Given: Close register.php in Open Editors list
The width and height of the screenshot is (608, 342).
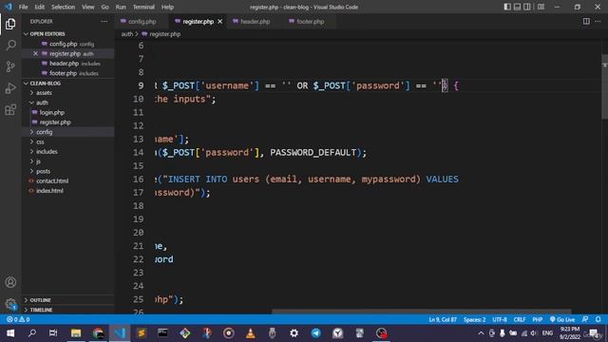Looking at the screenshot, I should tap(35, 53).
